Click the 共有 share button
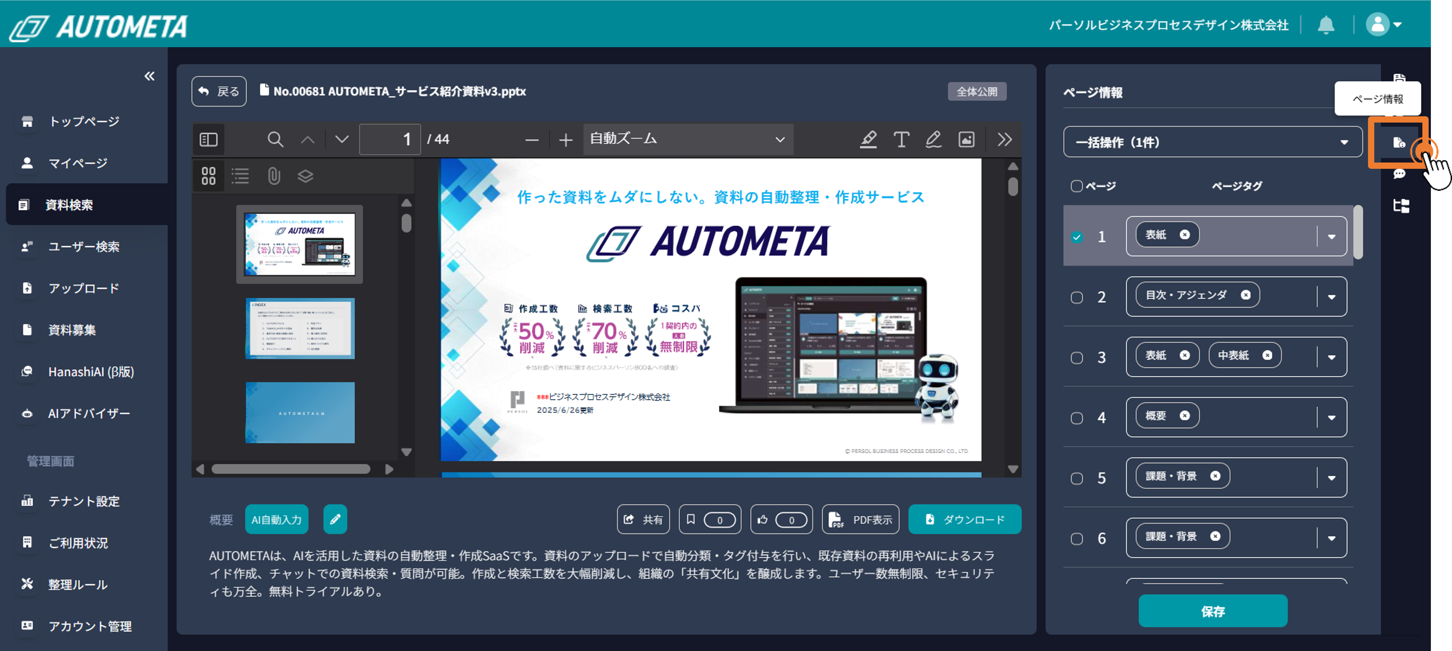 (x=643, y=519)
